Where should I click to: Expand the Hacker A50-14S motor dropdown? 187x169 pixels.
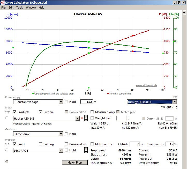(77, 119)
